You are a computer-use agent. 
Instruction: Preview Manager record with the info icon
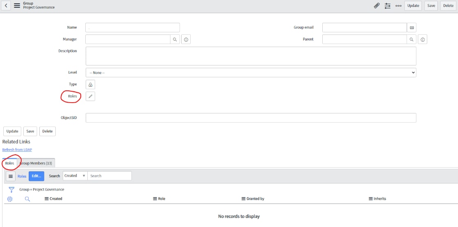point(186,39)
